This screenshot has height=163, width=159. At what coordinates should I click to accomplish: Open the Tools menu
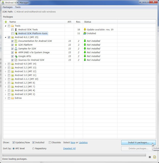click(x=18, y=7)
